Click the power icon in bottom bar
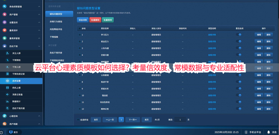 click(x=1, y=132)
